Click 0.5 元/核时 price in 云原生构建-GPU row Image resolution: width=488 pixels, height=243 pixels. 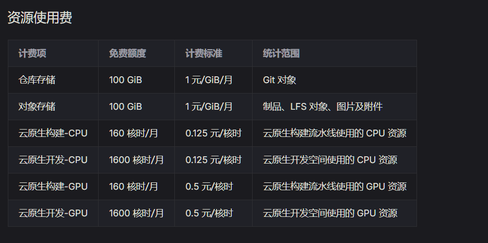coord(209,187)
